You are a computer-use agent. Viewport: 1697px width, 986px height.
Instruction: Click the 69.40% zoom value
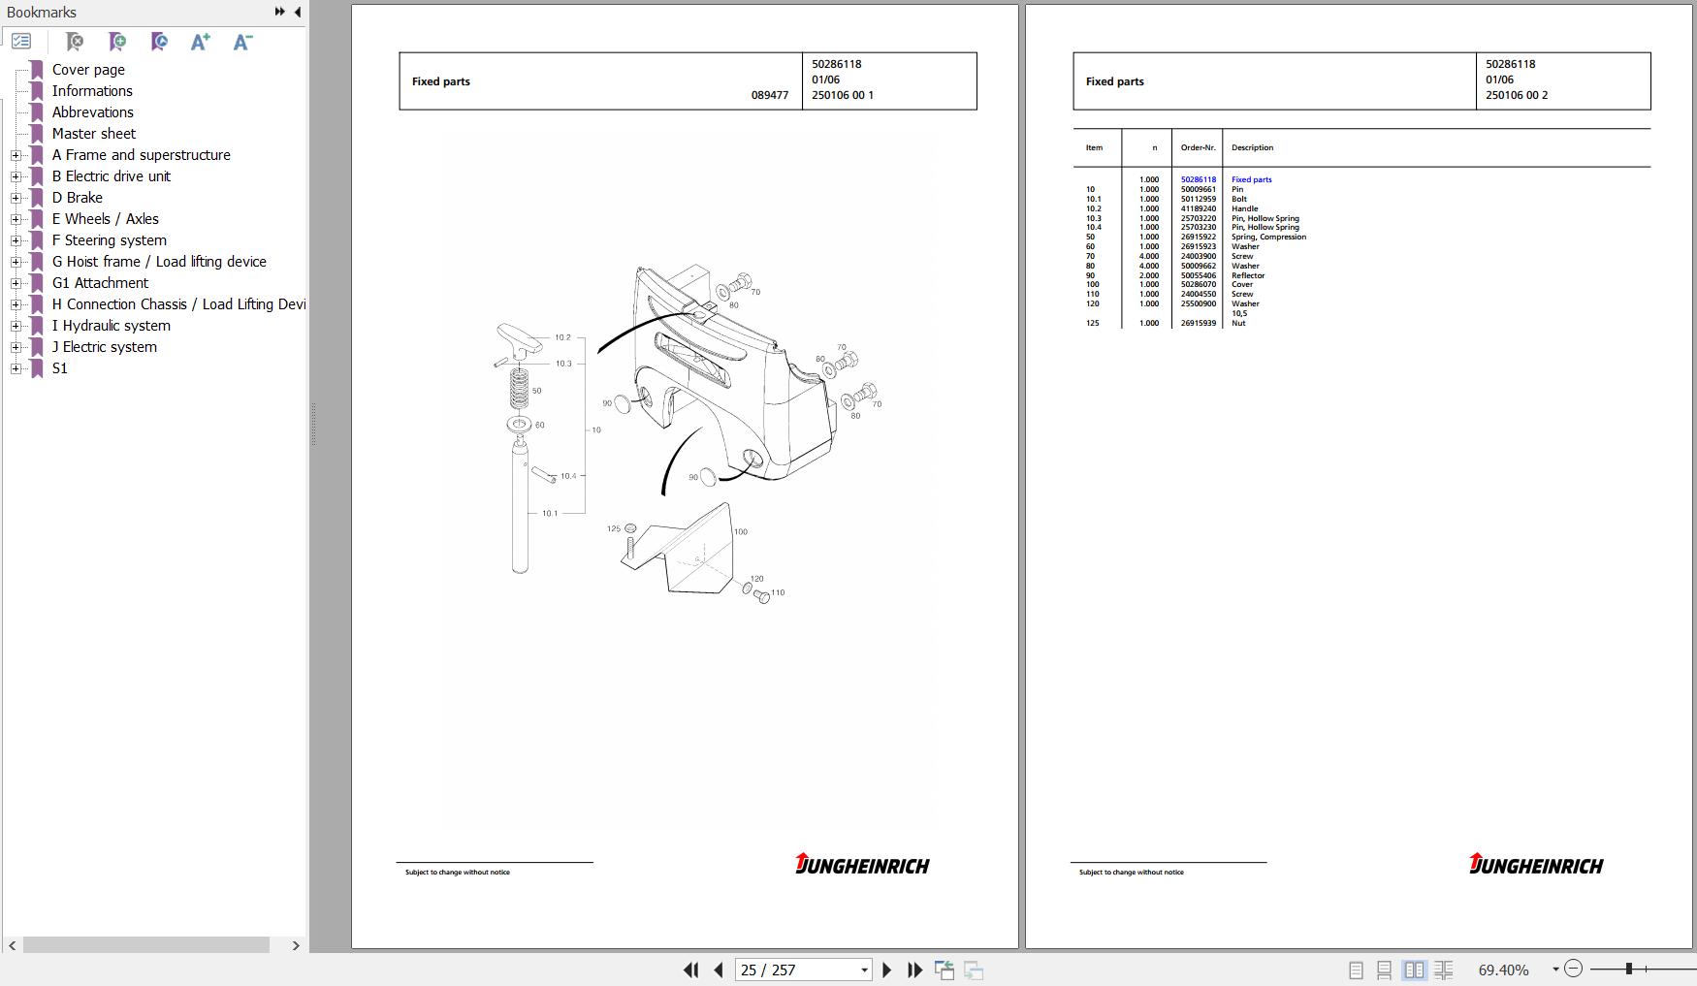[x=1503, y=970]
